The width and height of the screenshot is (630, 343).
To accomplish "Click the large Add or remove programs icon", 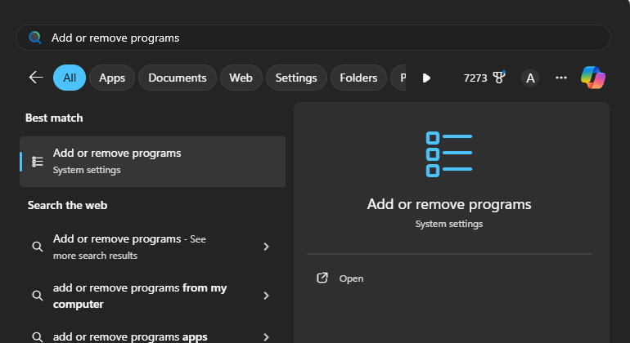I will coord(449,154).
